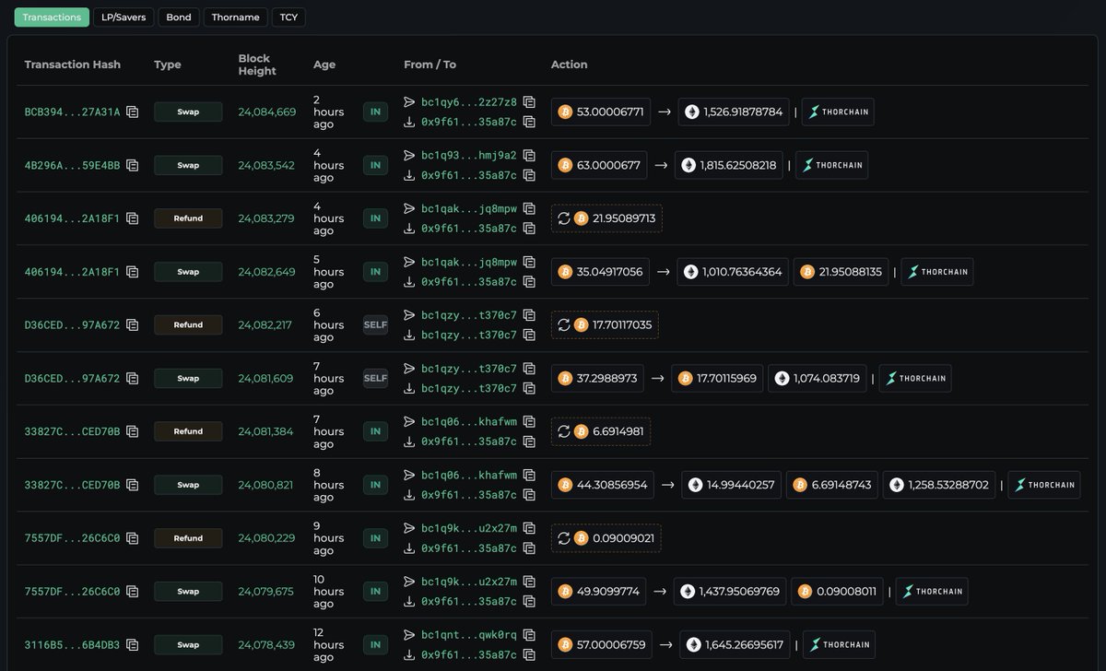This screenshot has height=671, width=1106.
Task: Copy transaction hash BCB394...27A31A
Action: (133, 112)
